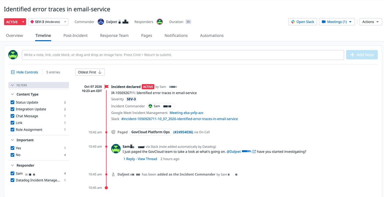The image size is (384, 197).
Task: Click the ACTIVE badge in Incident declared
Action: click(x=148, y=87)
